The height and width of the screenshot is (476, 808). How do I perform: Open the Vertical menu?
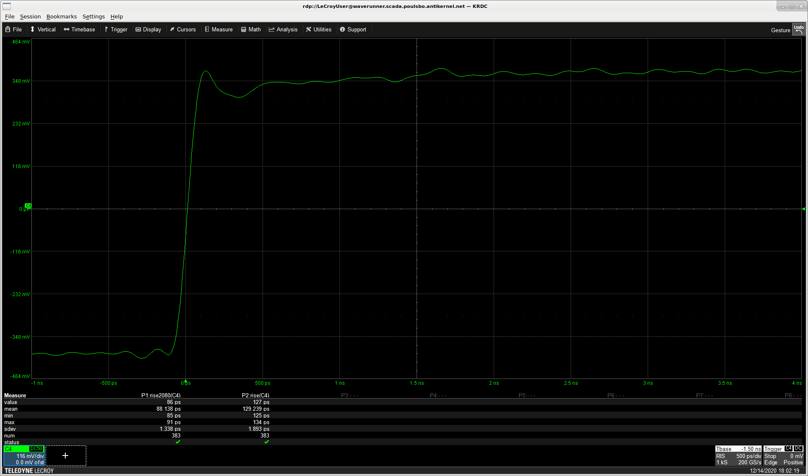(x=43, y=29)
